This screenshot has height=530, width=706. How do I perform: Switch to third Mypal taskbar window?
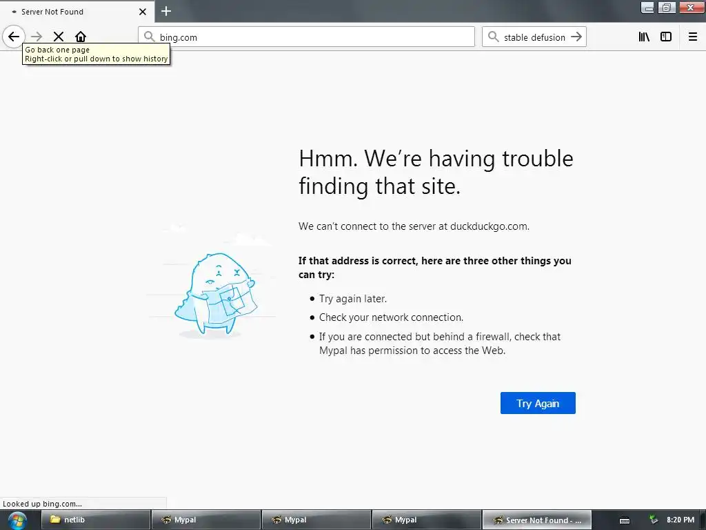tap(426, 520)
